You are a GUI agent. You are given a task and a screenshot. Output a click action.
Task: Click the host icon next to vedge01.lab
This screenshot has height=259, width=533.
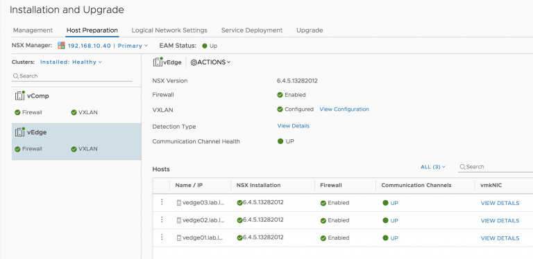(x=179, y=238)
